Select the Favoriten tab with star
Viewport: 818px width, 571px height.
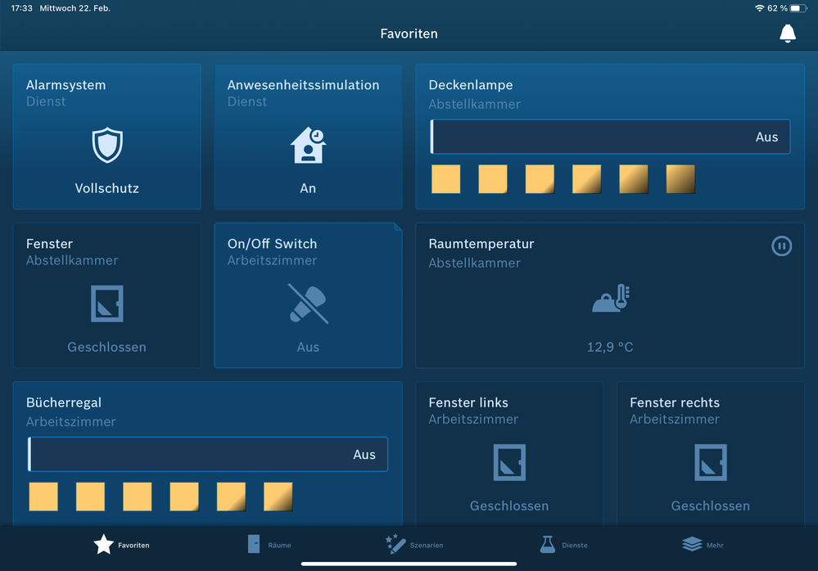point(121,545)
